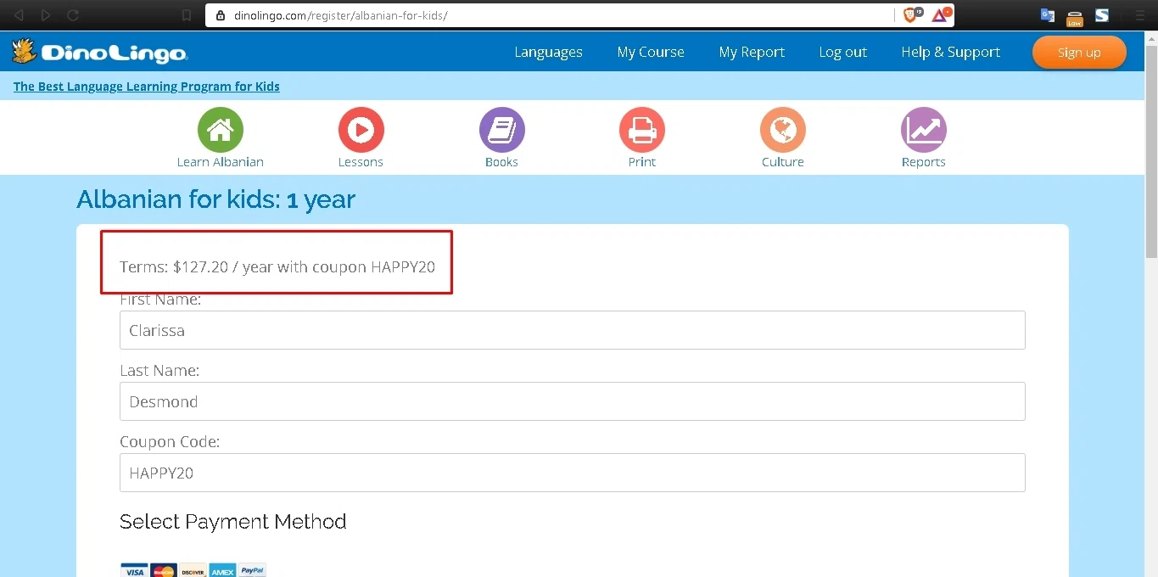Screen dimensions: 1158x577
Task: Select the Visa card icon
Action: coord(134,570)
